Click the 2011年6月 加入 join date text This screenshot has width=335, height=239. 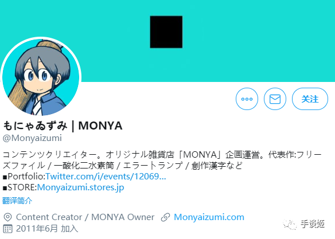click(47, 229)
